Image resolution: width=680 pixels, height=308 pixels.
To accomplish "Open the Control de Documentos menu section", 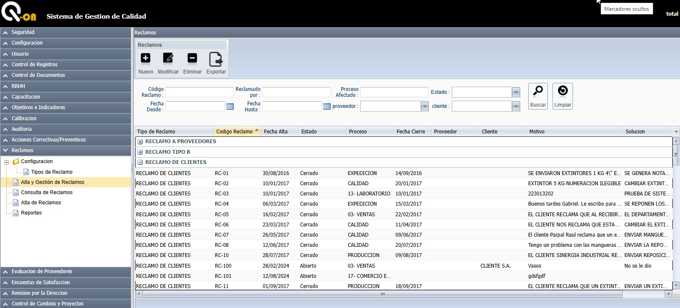I will point(38,75).
